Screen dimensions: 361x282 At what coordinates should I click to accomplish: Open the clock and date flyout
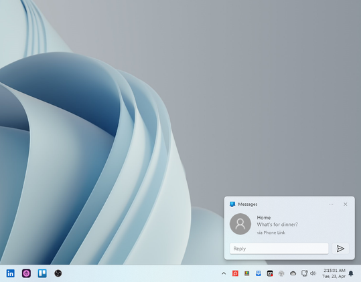click(334, 273)
